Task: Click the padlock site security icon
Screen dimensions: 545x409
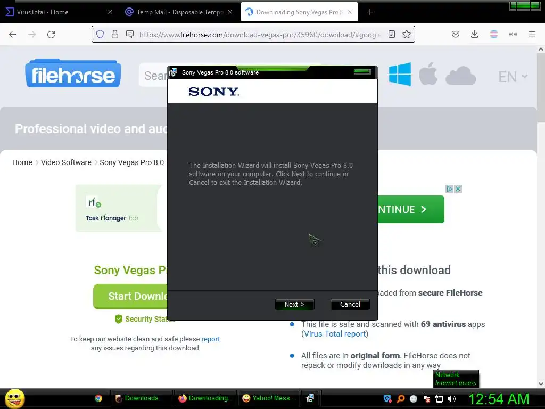Action: [115, 34]
